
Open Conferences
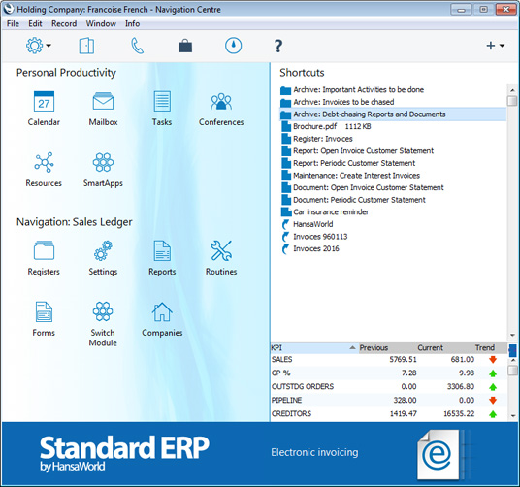pos(221,102)
